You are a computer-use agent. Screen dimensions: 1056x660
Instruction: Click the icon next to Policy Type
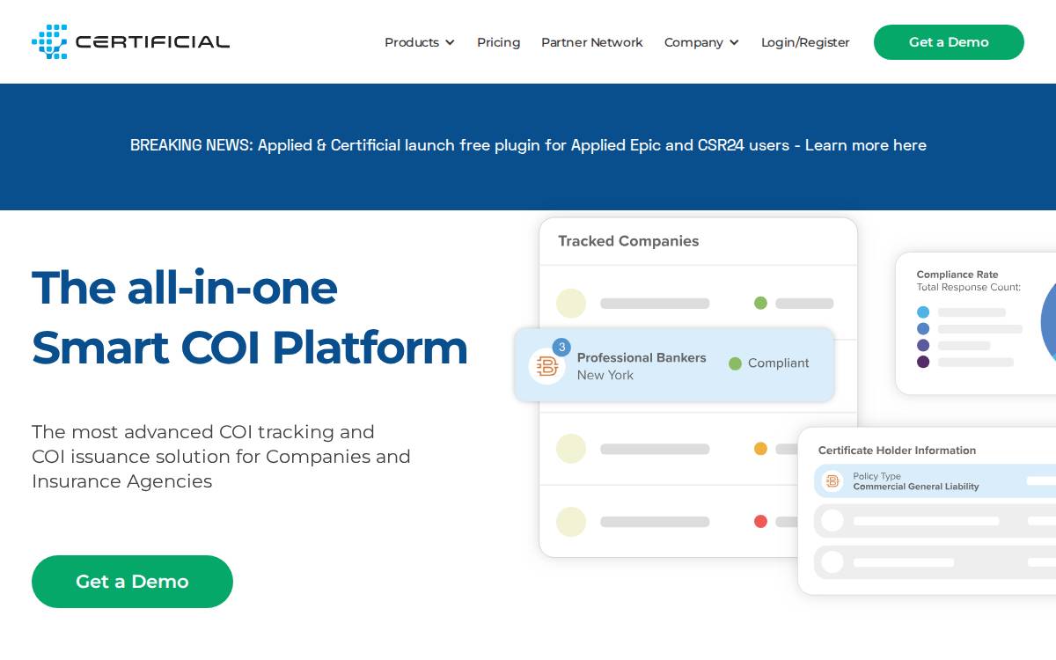(x=832, y=481)
